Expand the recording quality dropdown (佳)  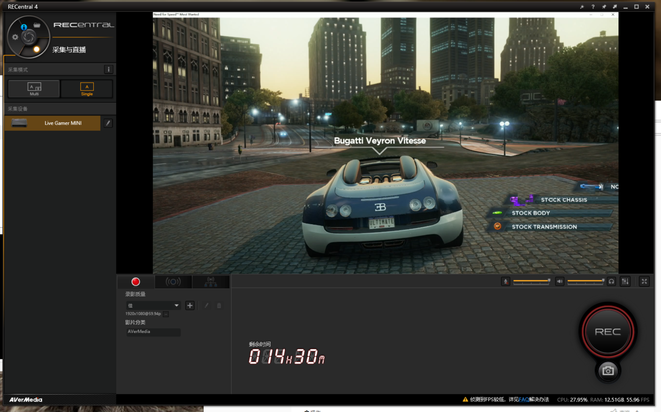click(153, 306)
